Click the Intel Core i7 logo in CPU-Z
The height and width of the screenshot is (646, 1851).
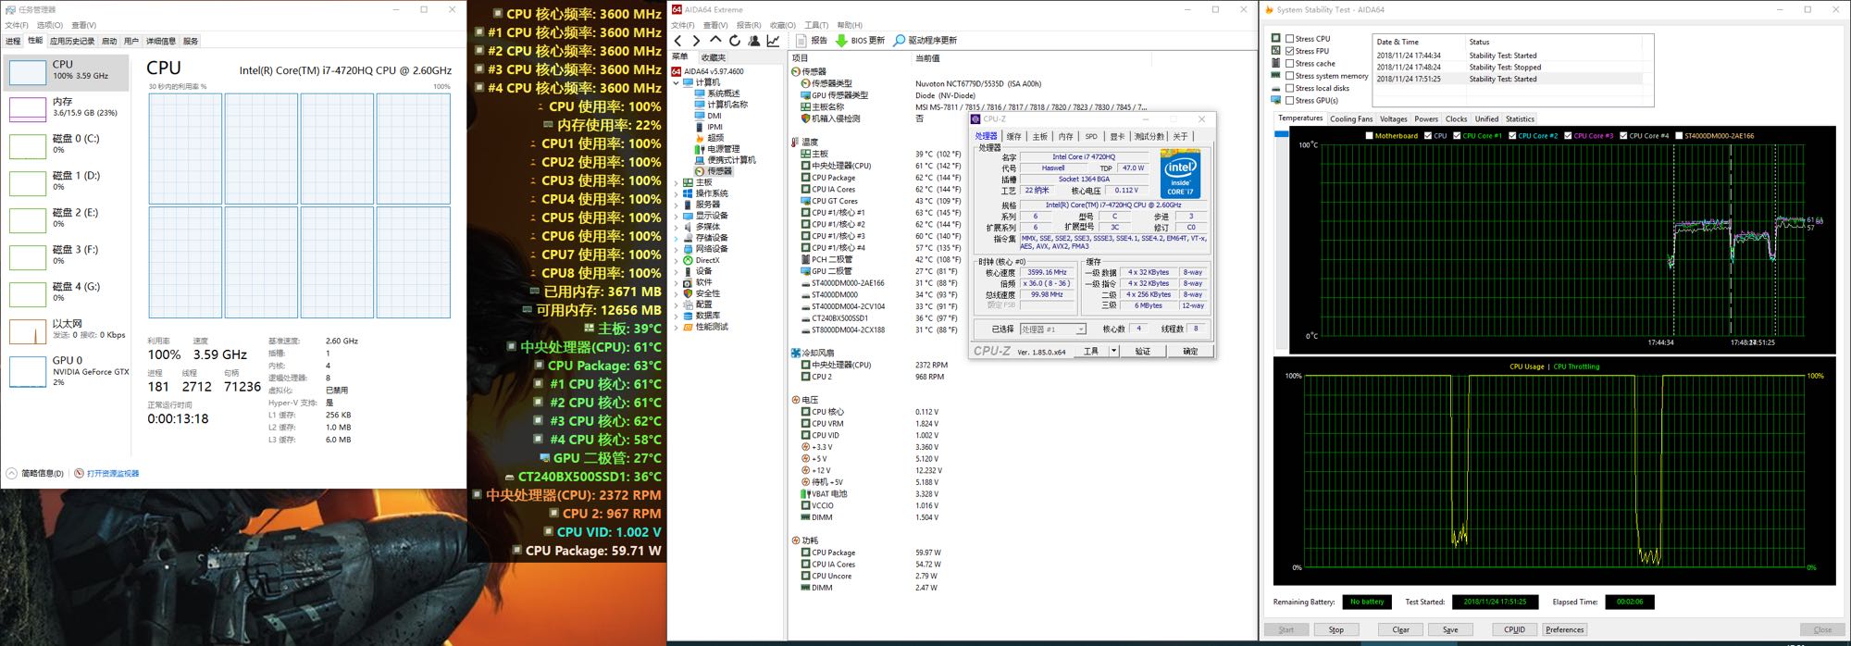coord(1180,174)
